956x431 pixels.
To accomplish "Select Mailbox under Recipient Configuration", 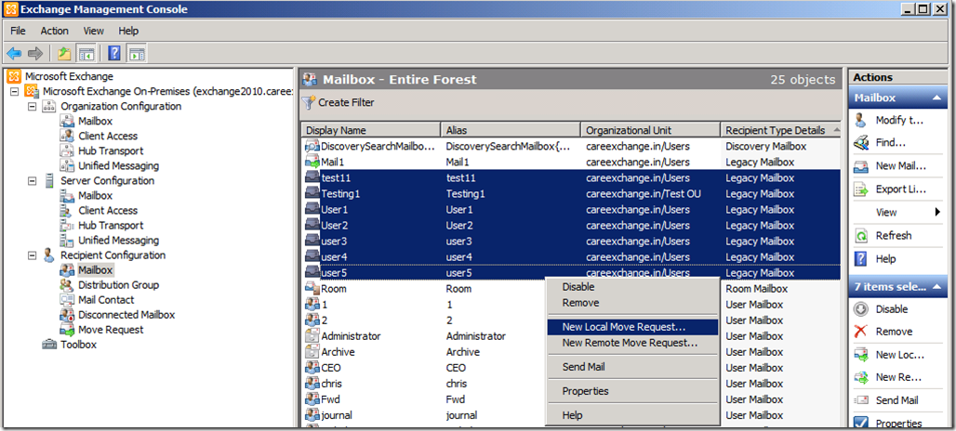I will point(95,270).
